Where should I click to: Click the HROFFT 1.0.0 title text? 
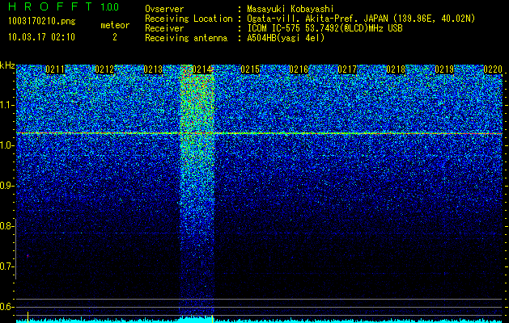click(63, 6)
